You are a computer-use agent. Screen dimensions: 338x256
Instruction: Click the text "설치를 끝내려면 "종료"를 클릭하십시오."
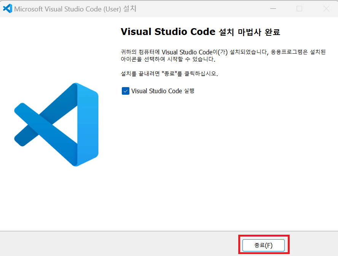point(169,73)
